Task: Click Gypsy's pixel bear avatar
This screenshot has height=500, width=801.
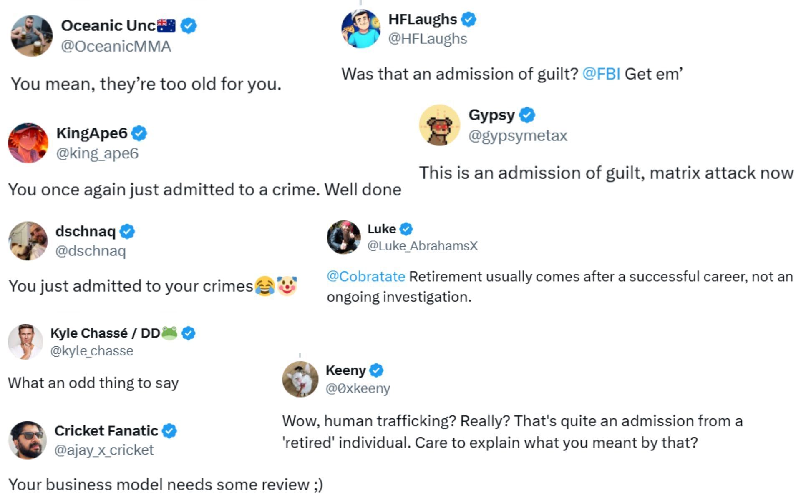Action: [x=439, y=125]
